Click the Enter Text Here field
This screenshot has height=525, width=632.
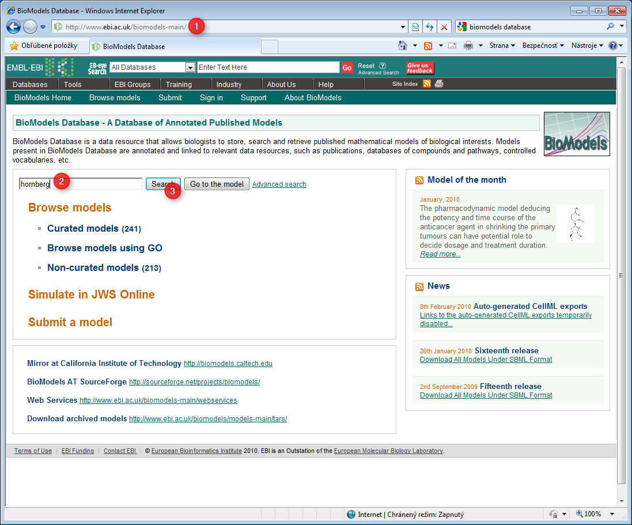point(268,67)
